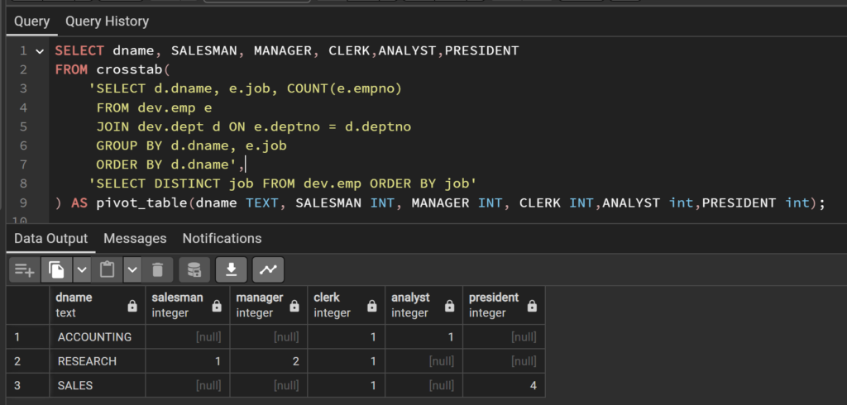Switch to the Messages tab
The image size is (847, 405).
pos(135,239)
